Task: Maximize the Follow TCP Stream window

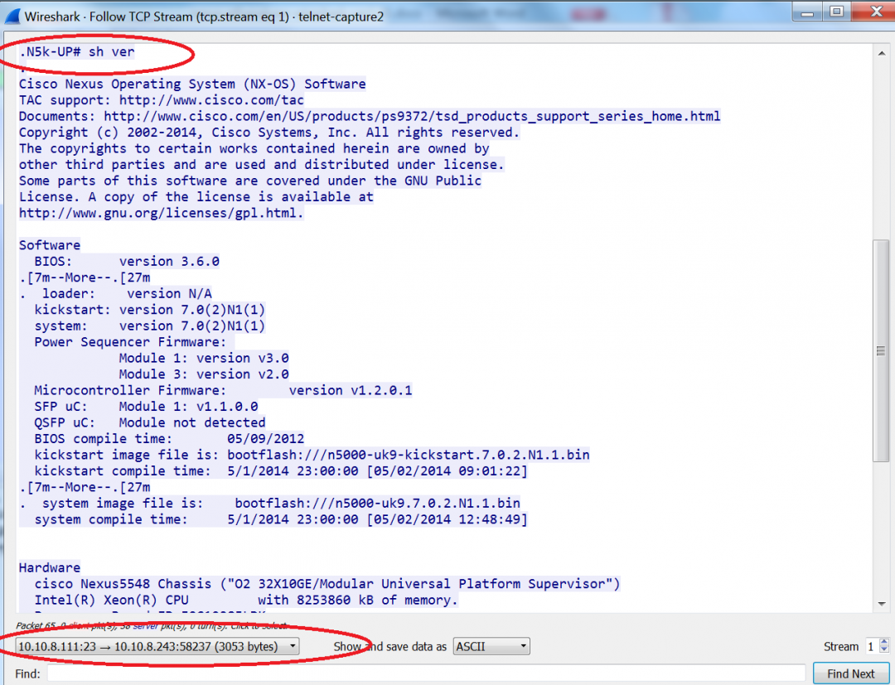Action: [836, 12]
